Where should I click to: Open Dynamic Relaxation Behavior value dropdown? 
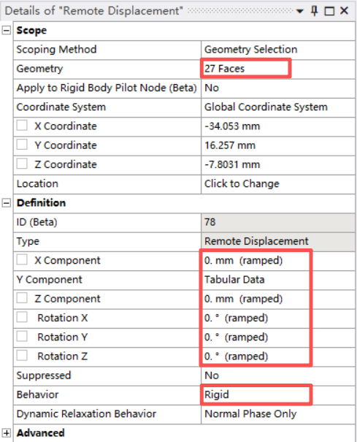pyautogui.click(x=278, y=414)
